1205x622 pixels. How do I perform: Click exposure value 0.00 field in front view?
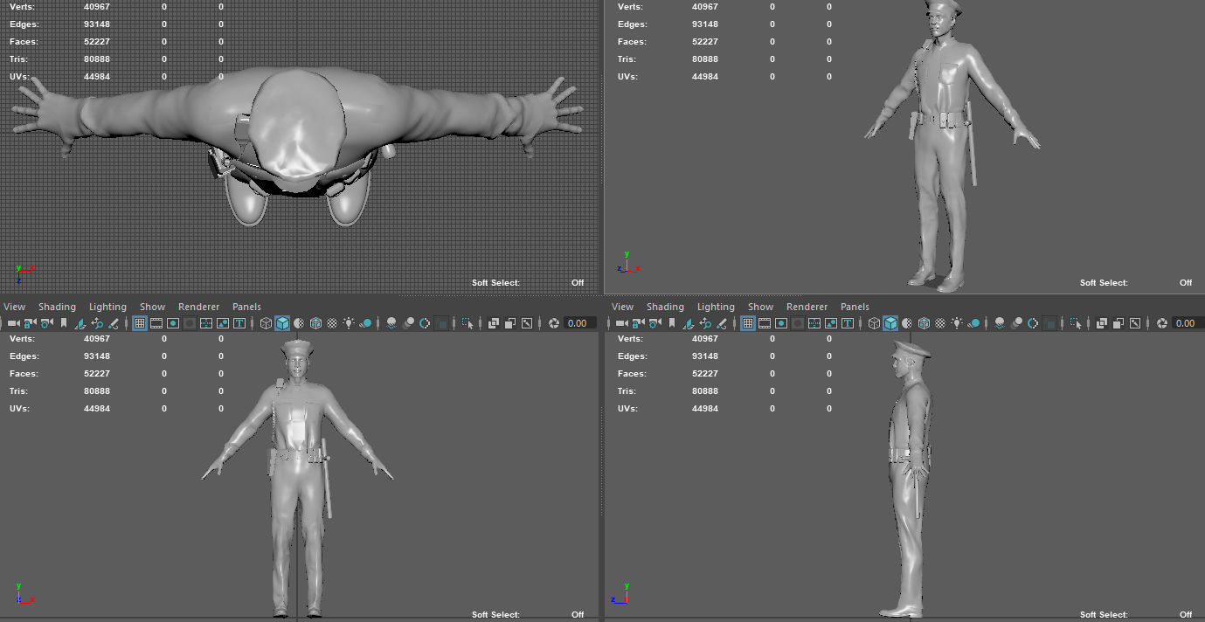579,323
